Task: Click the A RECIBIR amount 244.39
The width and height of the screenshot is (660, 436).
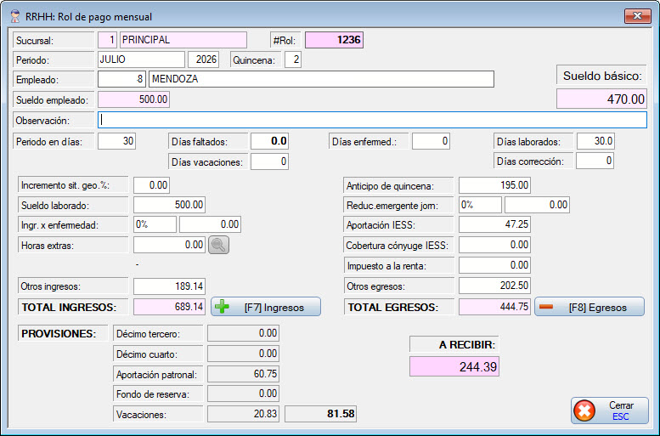Action: tap(454, 366)
